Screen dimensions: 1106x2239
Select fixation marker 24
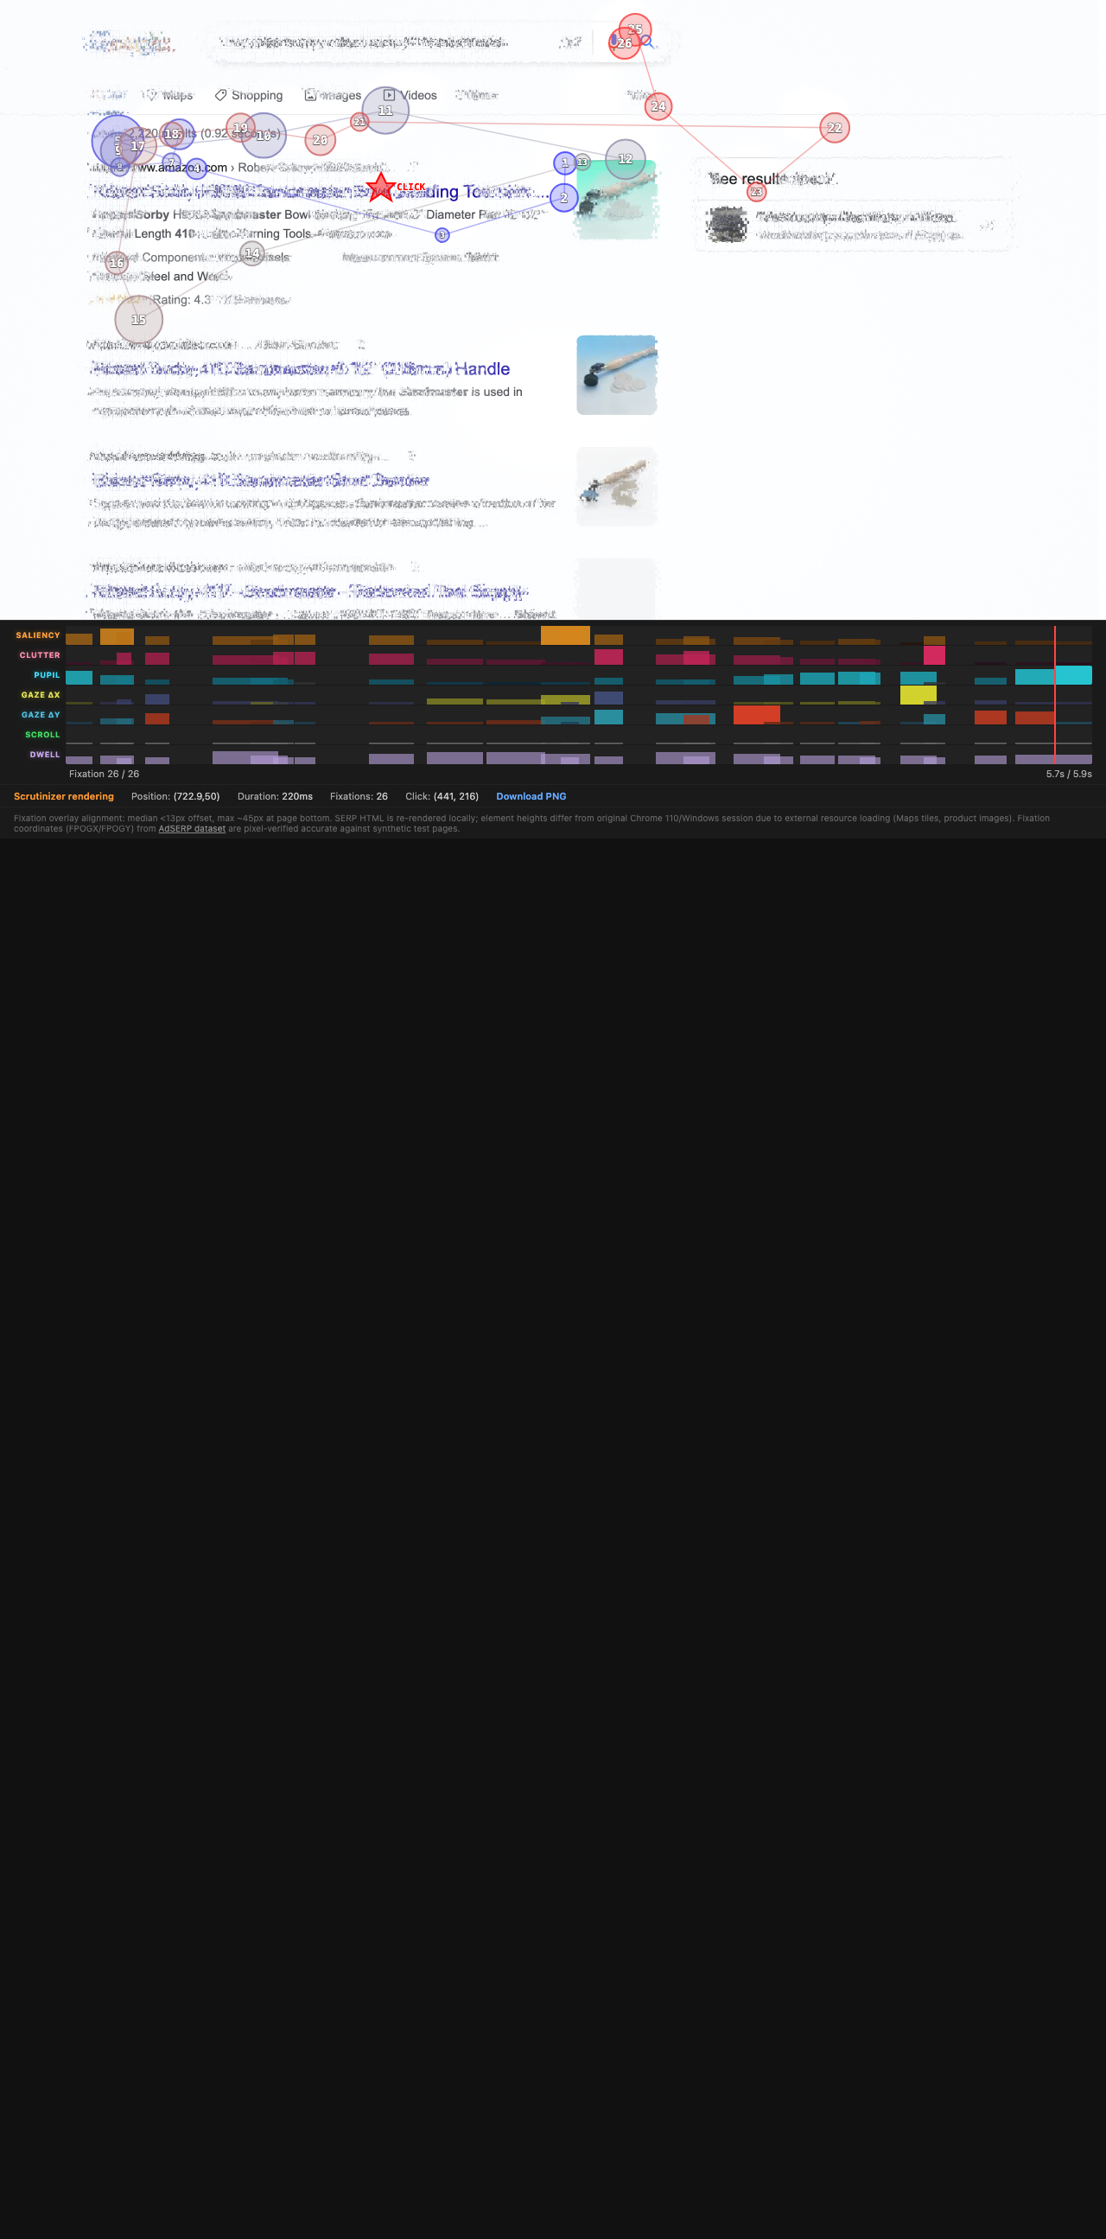coord(658,107)
